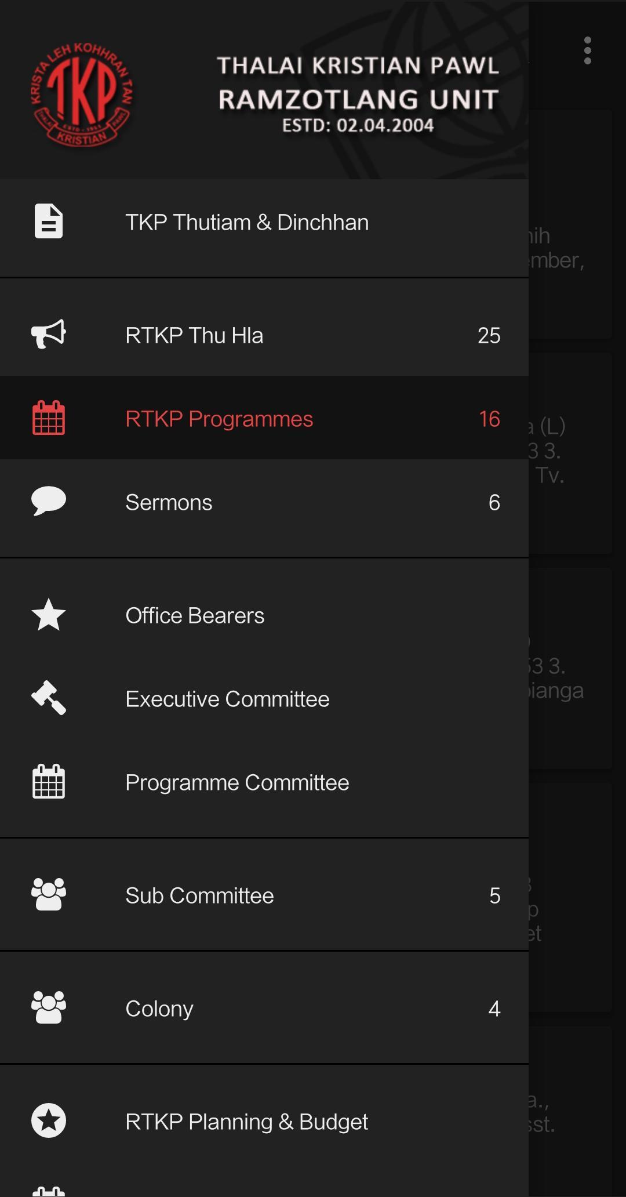Image resolution: width=626 pixels, height=1197 pixels.
Task: Open TKP Thutiam & Dinchhan
Action: pyautogui.click(x=247, y=223)
